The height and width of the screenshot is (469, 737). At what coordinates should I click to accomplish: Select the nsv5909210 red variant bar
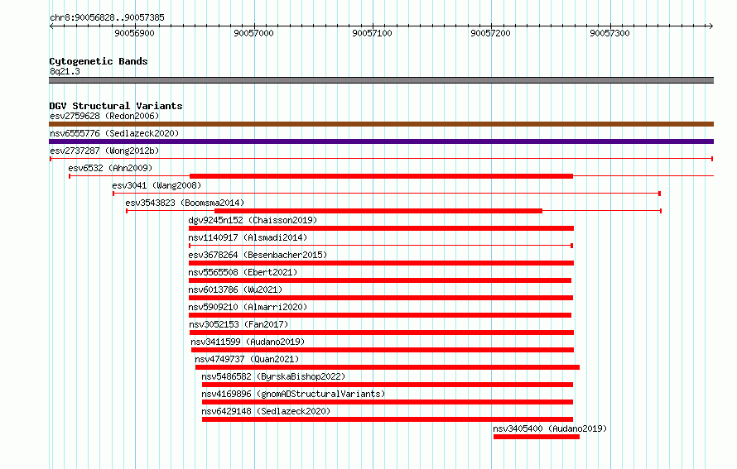[380, 315]
